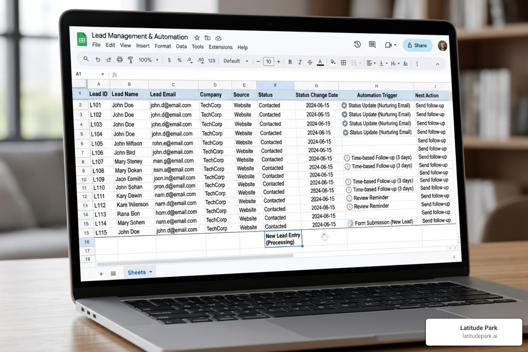The height and width of the screenshot is (352, 528).
Task: Open the 100% zoom dropdown
Action: [x=148, y=60]
